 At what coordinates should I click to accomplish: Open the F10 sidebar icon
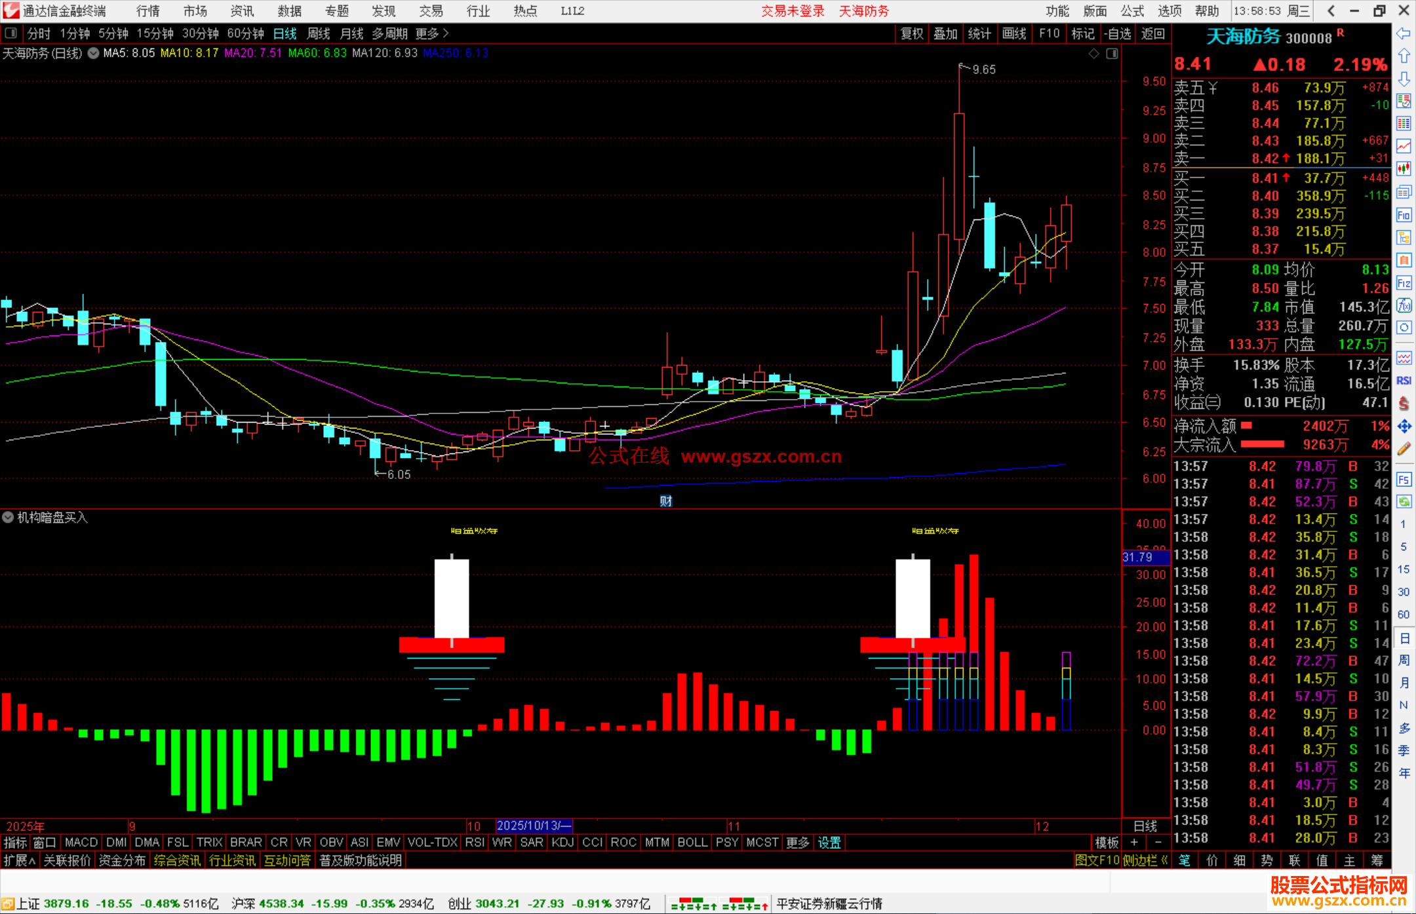(x=1404, y=215)
